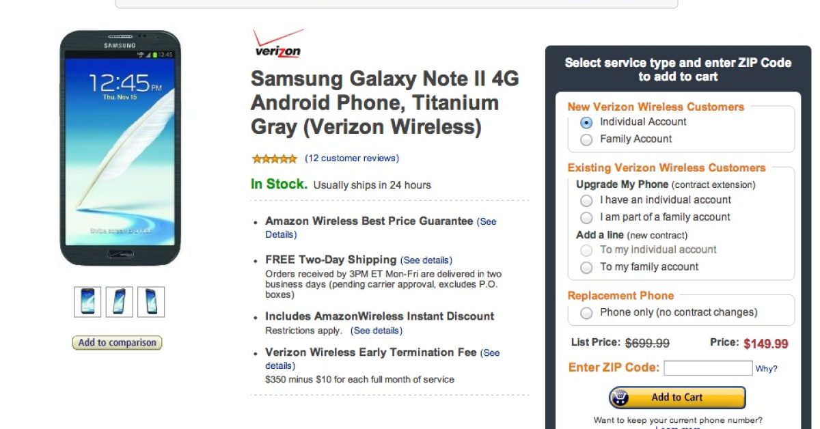Open the 12 customer reviews link
This screenshot has height=429, width=820.
click(x=352, y=158)
